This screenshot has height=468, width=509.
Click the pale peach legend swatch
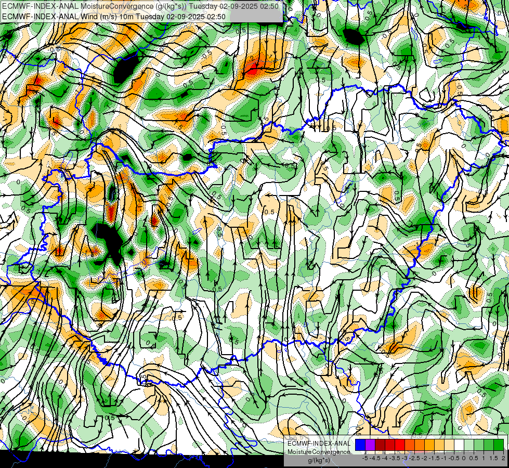click(x=449, y=445)
